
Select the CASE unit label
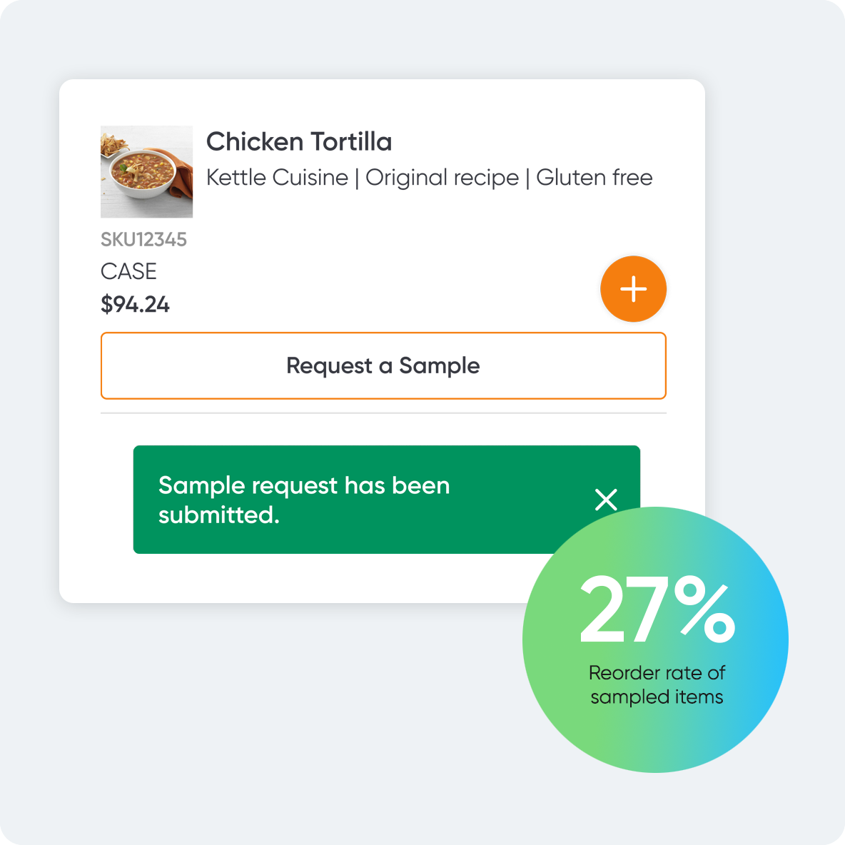click(x=128, y=271)
